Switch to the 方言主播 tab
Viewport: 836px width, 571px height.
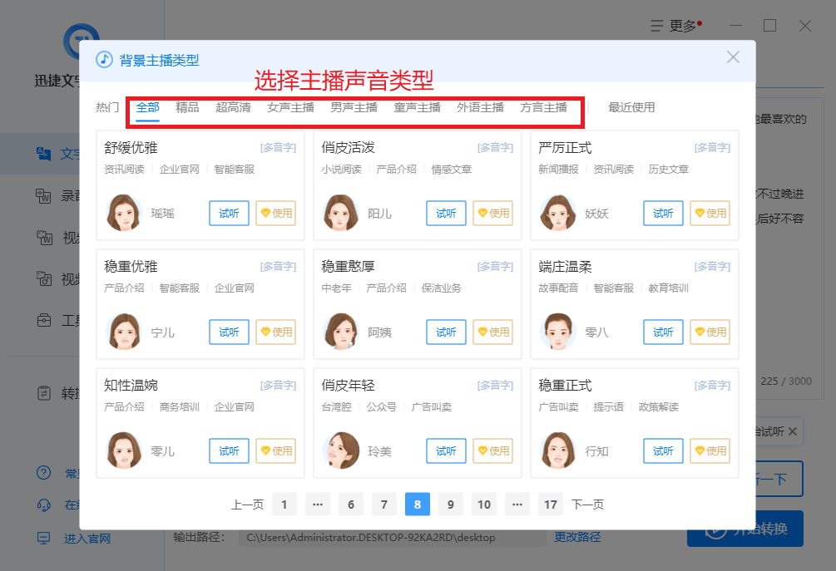[x=544, y=107]
